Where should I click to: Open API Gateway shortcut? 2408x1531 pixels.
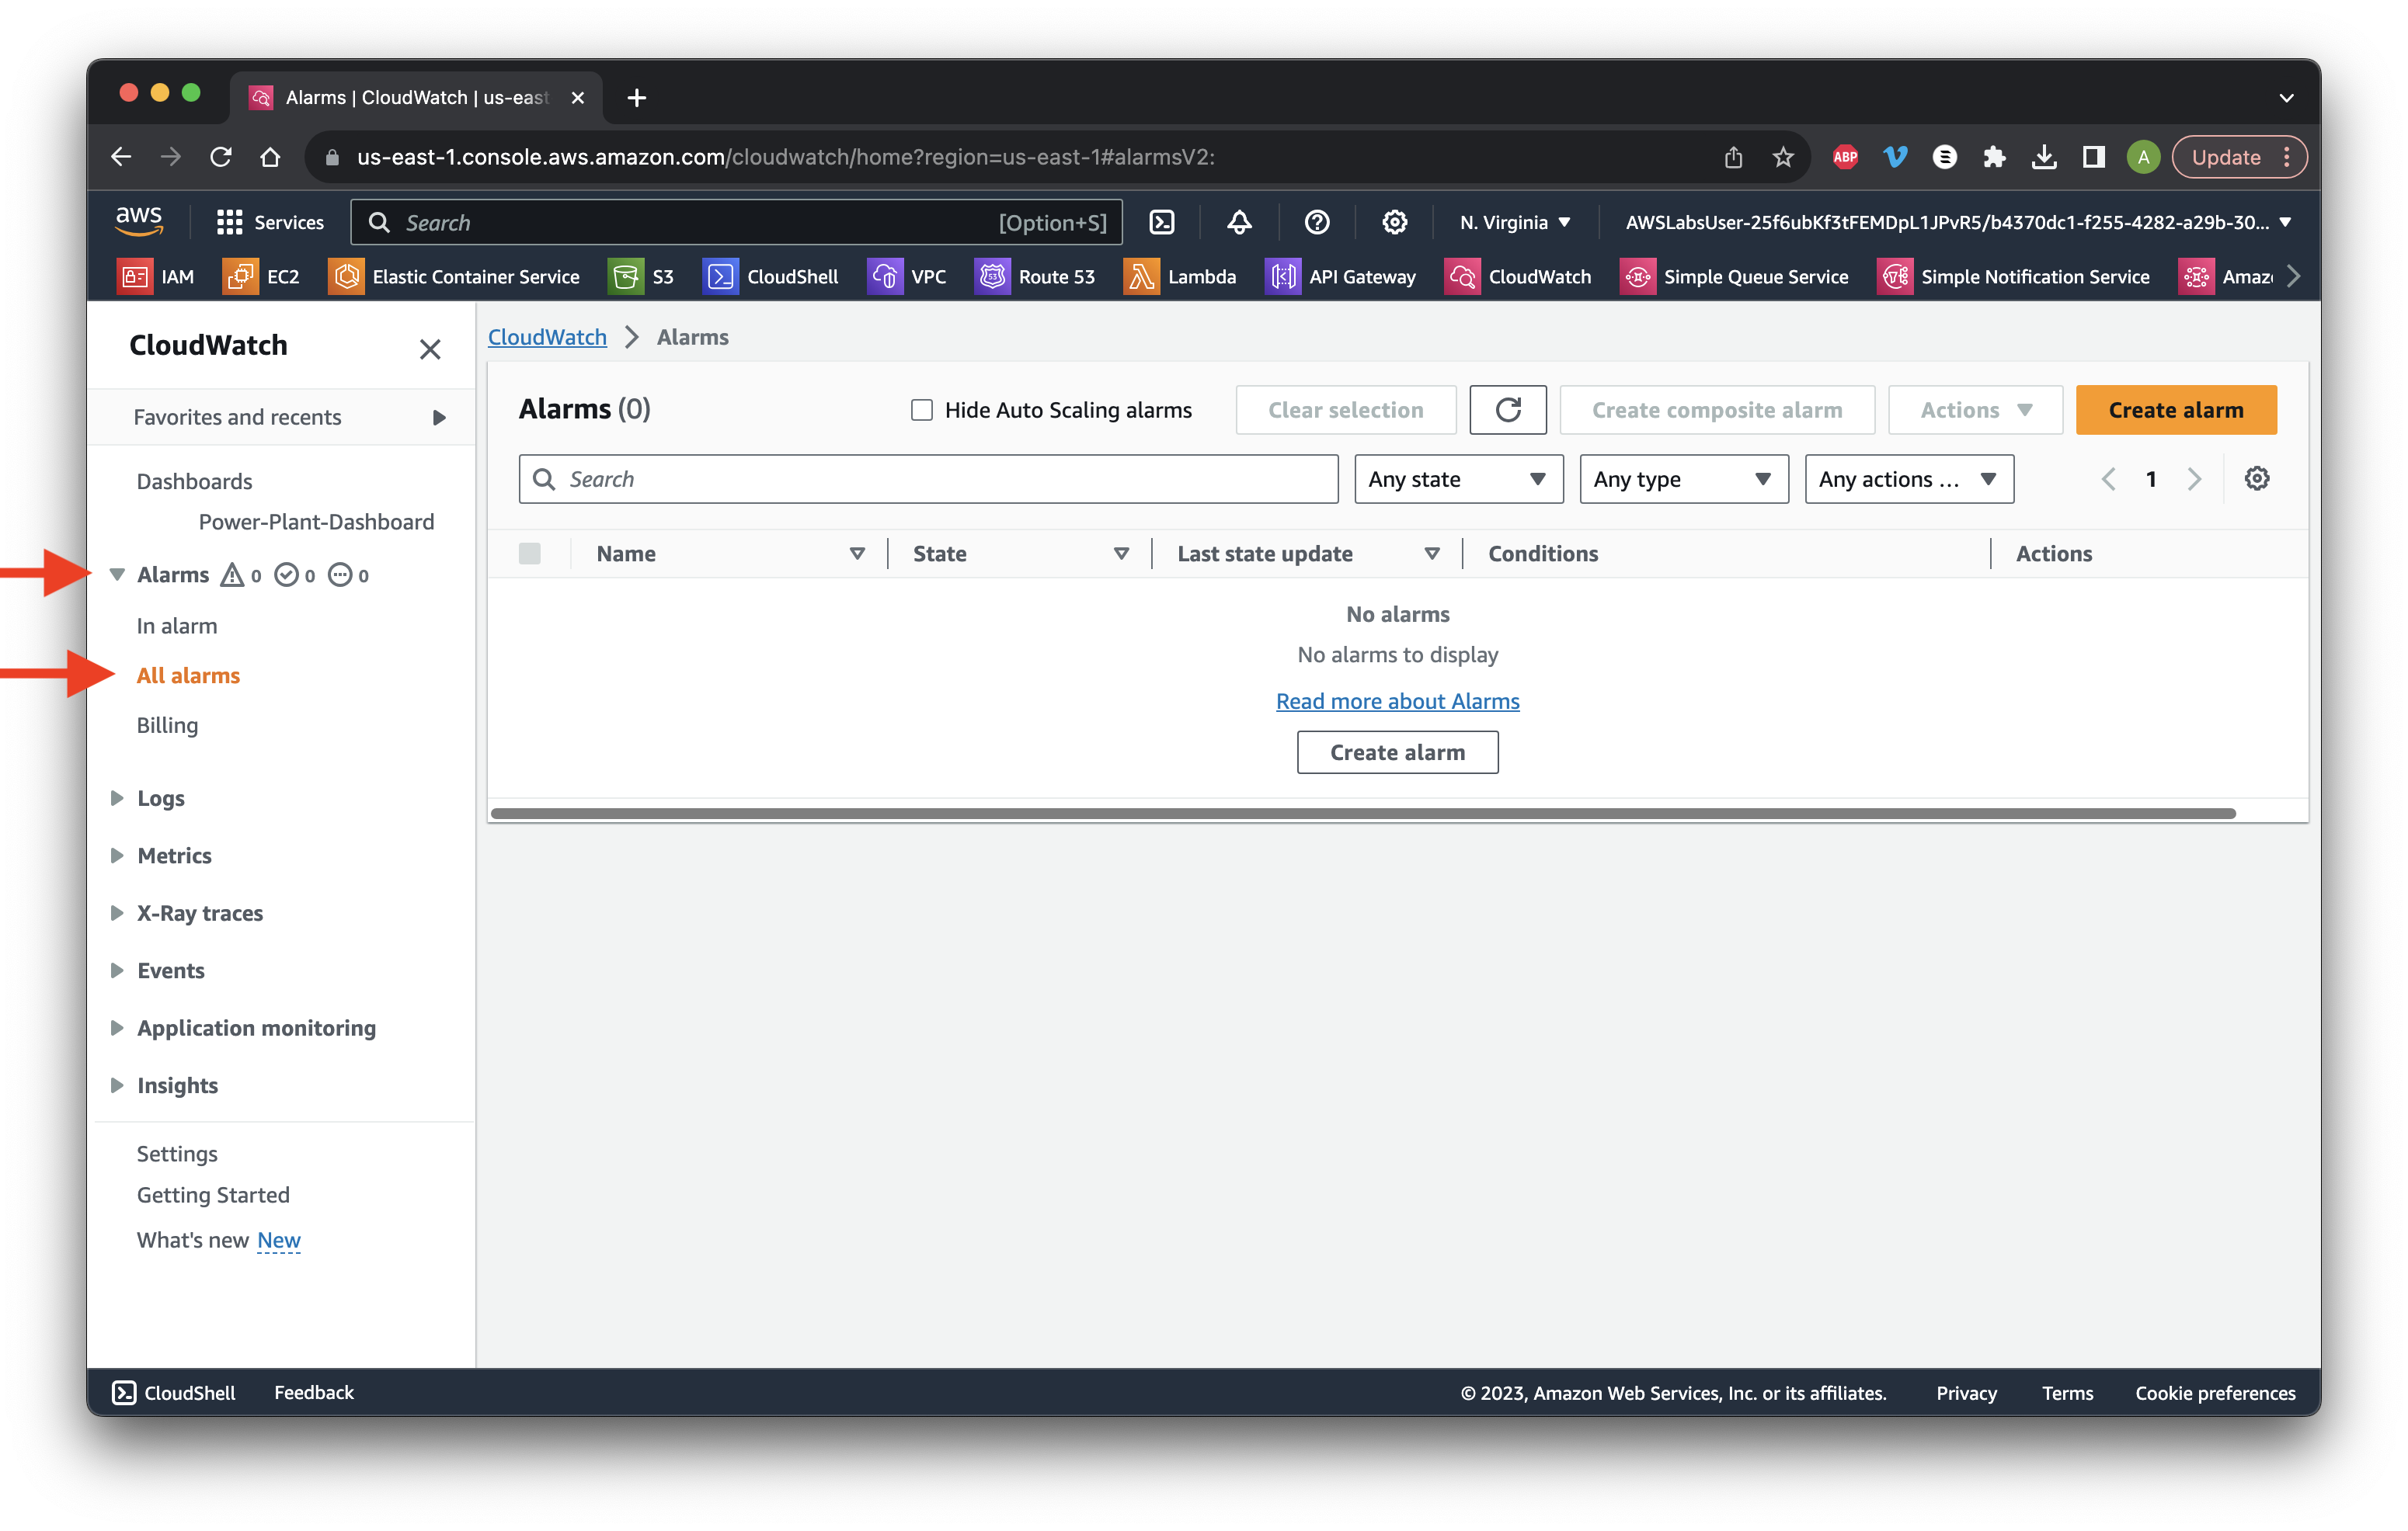click(x=1341, y=277)
